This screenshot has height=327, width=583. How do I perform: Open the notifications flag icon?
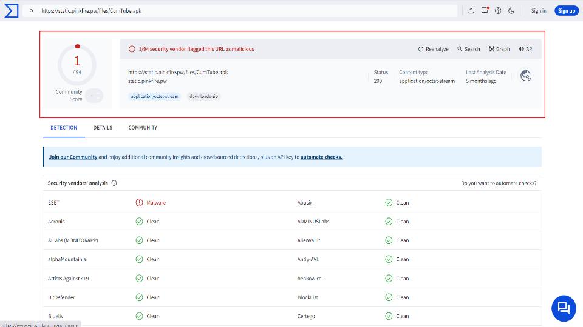(x=485, y=10)
